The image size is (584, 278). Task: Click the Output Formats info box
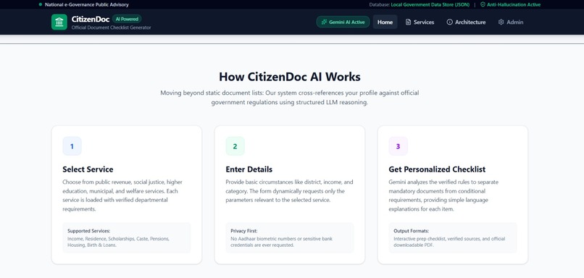(x=453, y=237)
